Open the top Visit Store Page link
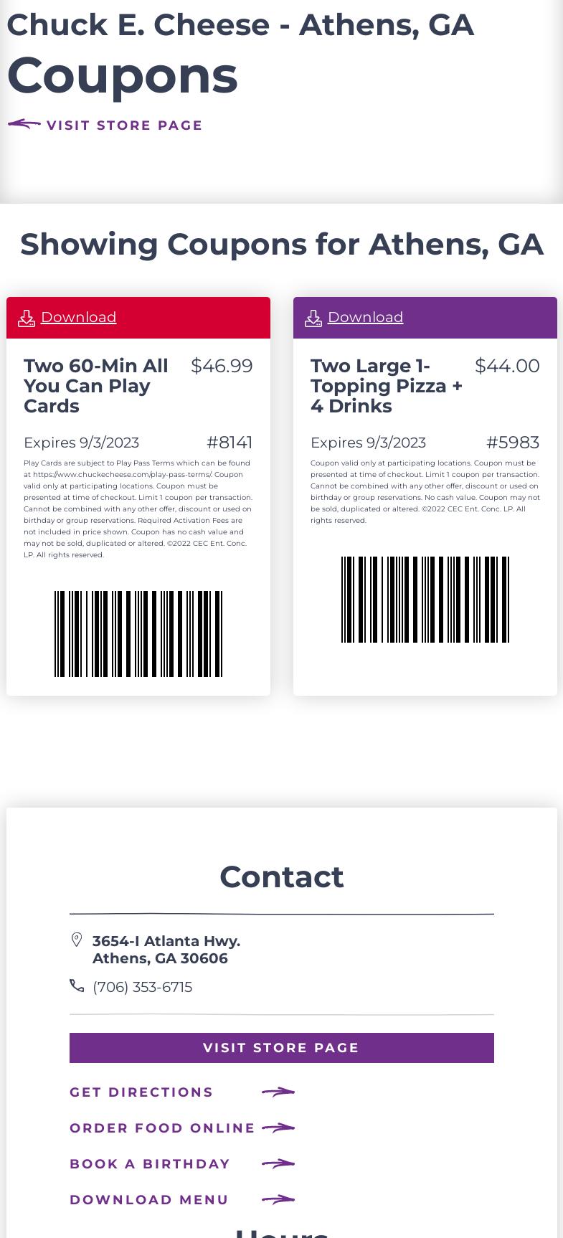 pos(124,126)
